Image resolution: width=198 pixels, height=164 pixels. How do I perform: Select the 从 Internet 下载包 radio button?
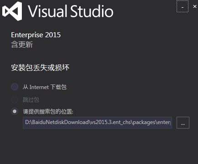click(x=15, y=87)
